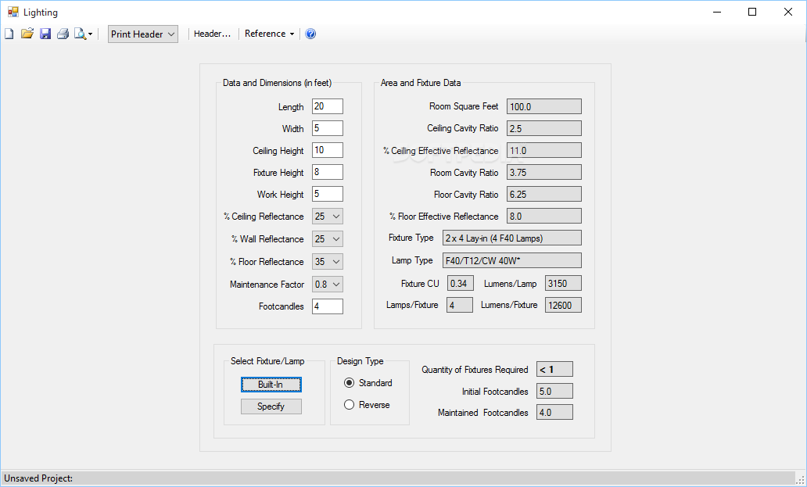Image resolution: width=807 pixels, height=487 pixels.
Task: Open a project using the folder icon
Action: coord(27,34)
